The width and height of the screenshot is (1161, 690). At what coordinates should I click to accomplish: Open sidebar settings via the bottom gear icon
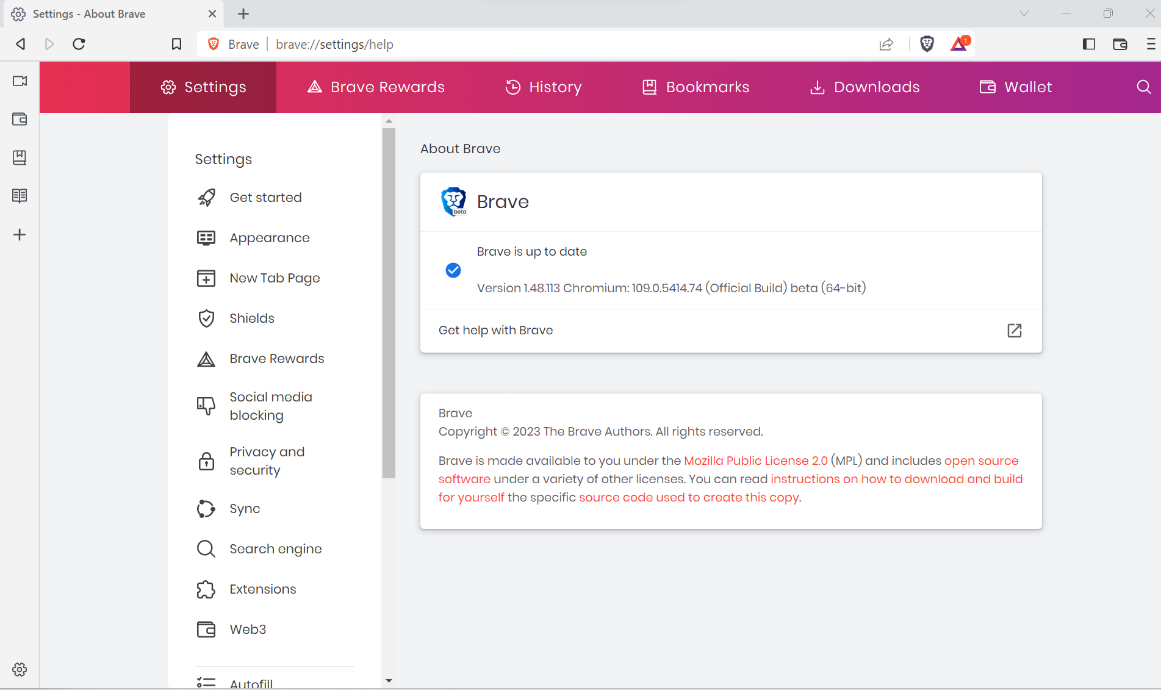[x=20, y=669]
